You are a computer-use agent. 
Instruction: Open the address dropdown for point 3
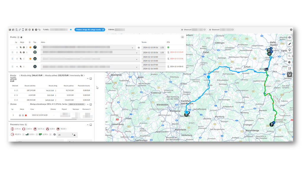point(137,59)
